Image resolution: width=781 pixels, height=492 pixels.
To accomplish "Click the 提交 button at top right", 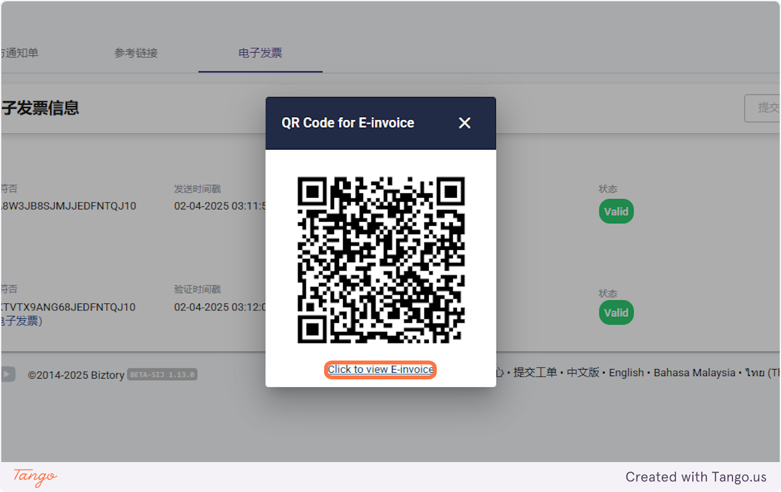I will [763, 108].
